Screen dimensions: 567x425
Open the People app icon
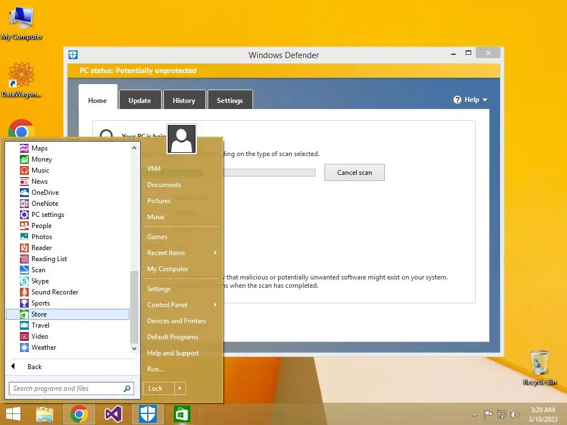pyautogui.click(x=24, y=226)
